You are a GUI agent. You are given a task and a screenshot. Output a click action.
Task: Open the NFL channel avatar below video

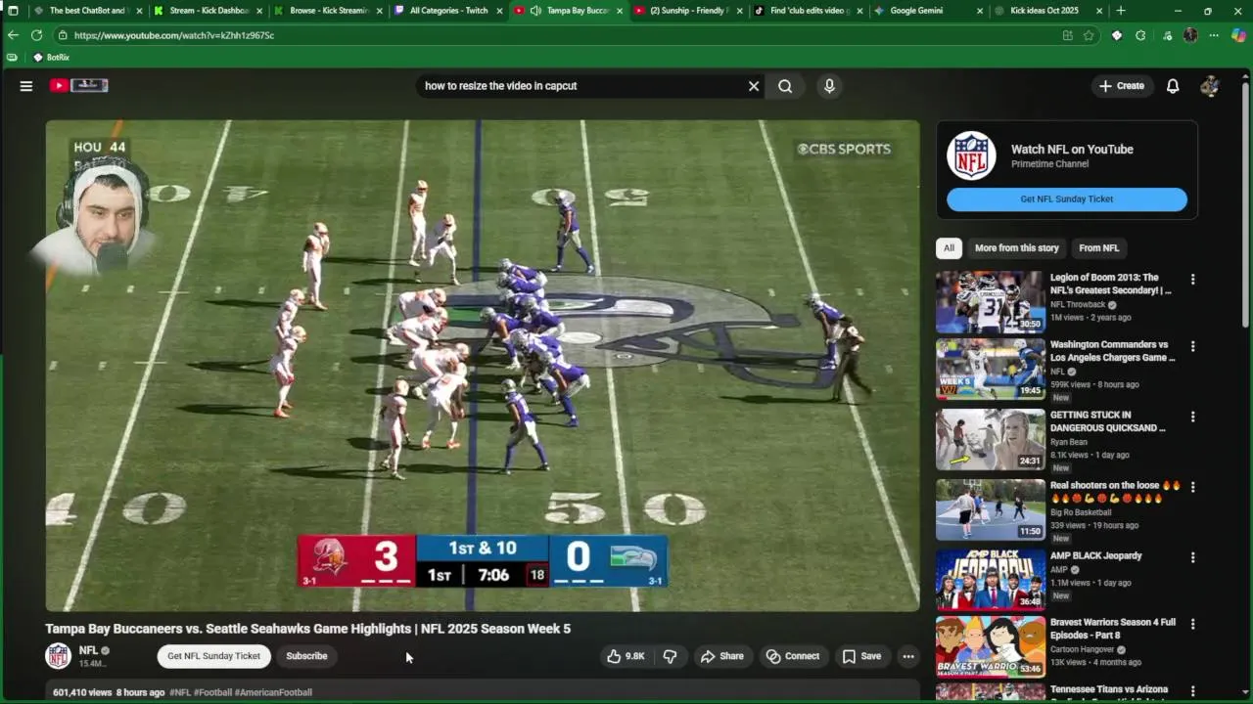[x=59, y=656]
